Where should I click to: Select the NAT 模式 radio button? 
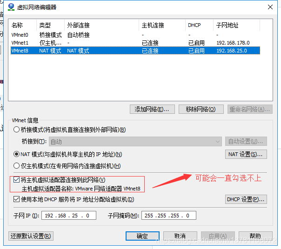(x=16, y=154)
